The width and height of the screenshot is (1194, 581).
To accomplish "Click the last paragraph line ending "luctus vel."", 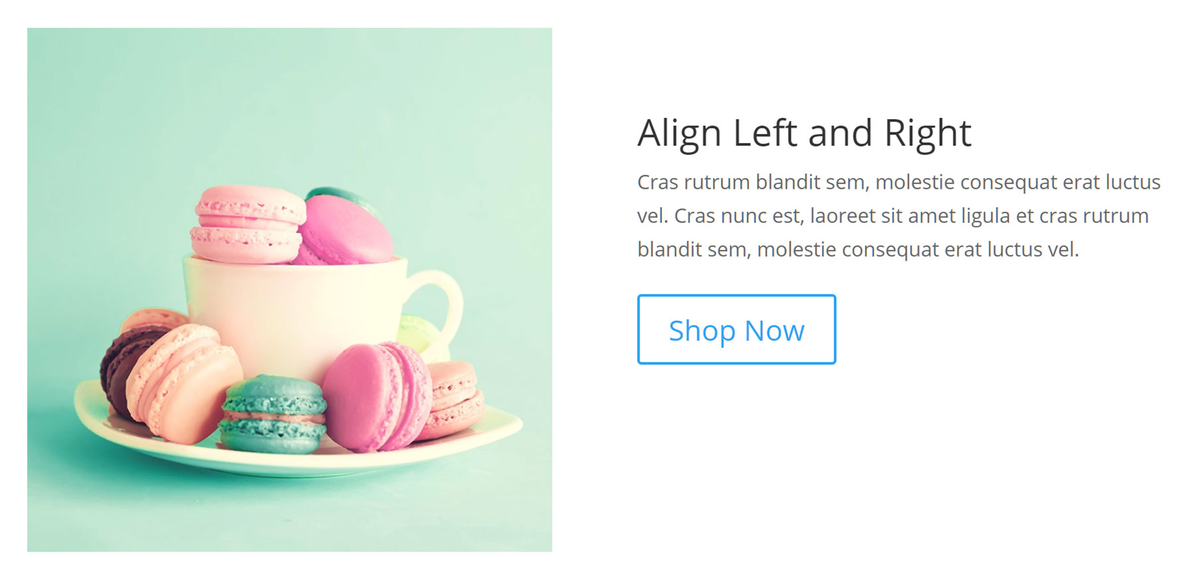I will pyautogui.click(x=858, y=250).
